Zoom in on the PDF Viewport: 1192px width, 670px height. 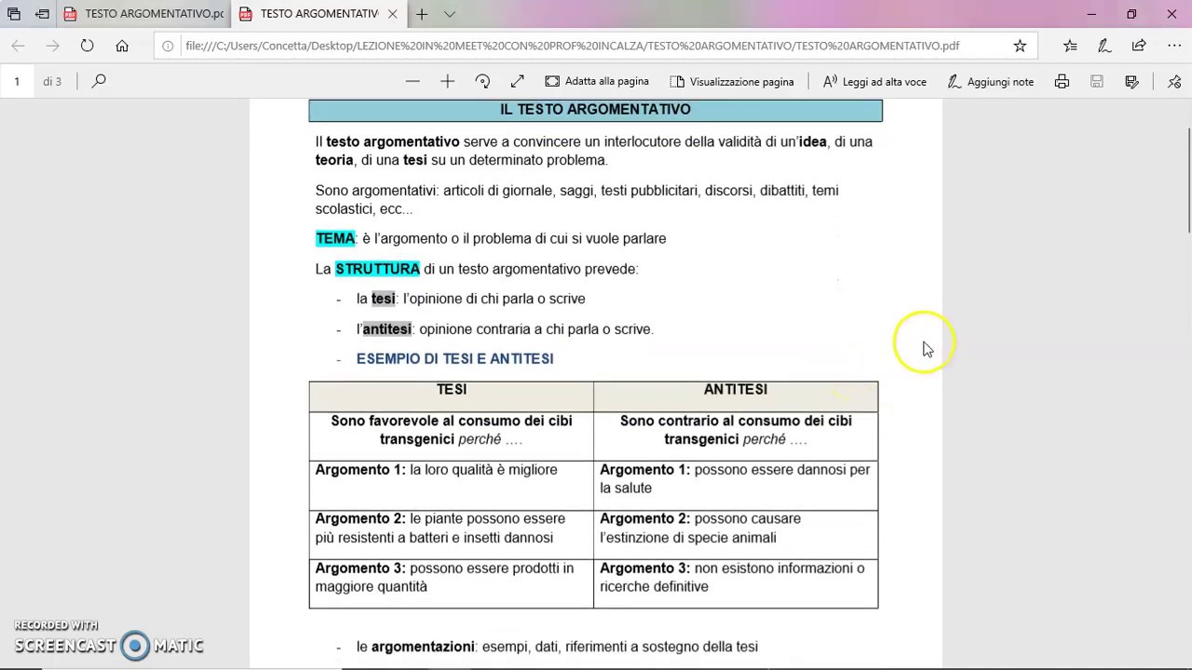[447, 82]
